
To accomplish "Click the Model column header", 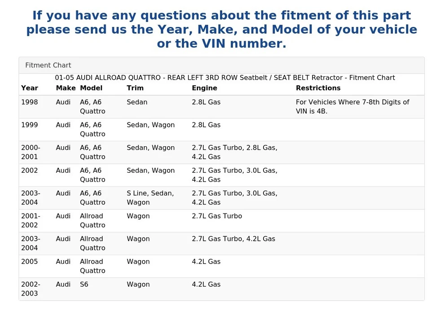I will [91, 88].
